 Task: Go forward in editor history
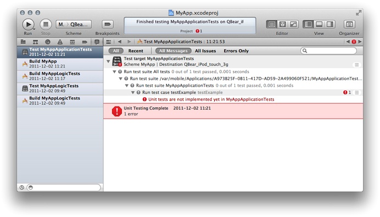point(129,42)
